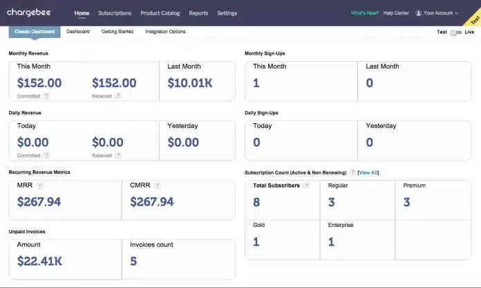Click the help icon next to CMRR
This screenshot has height=288, width=481.
pos(158,186)
